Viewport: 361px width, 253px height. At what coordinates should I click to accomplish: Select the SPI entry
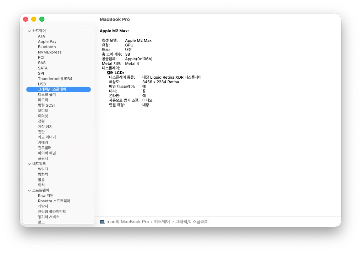(x=41, y=73)
